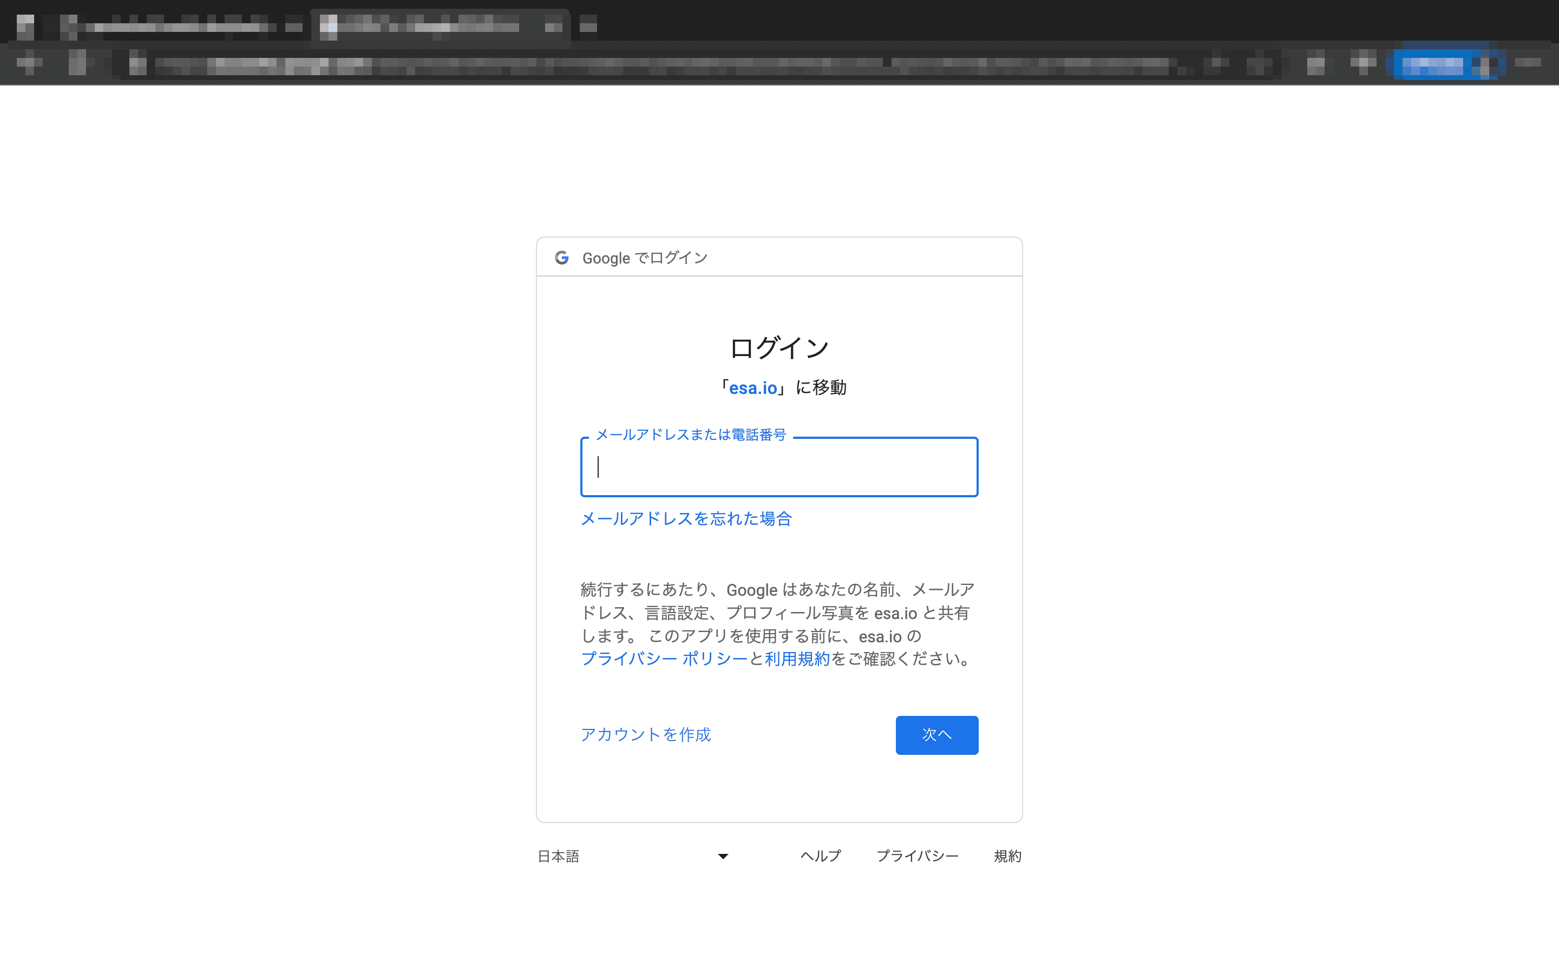Click the Google でログイン header text

645,258
